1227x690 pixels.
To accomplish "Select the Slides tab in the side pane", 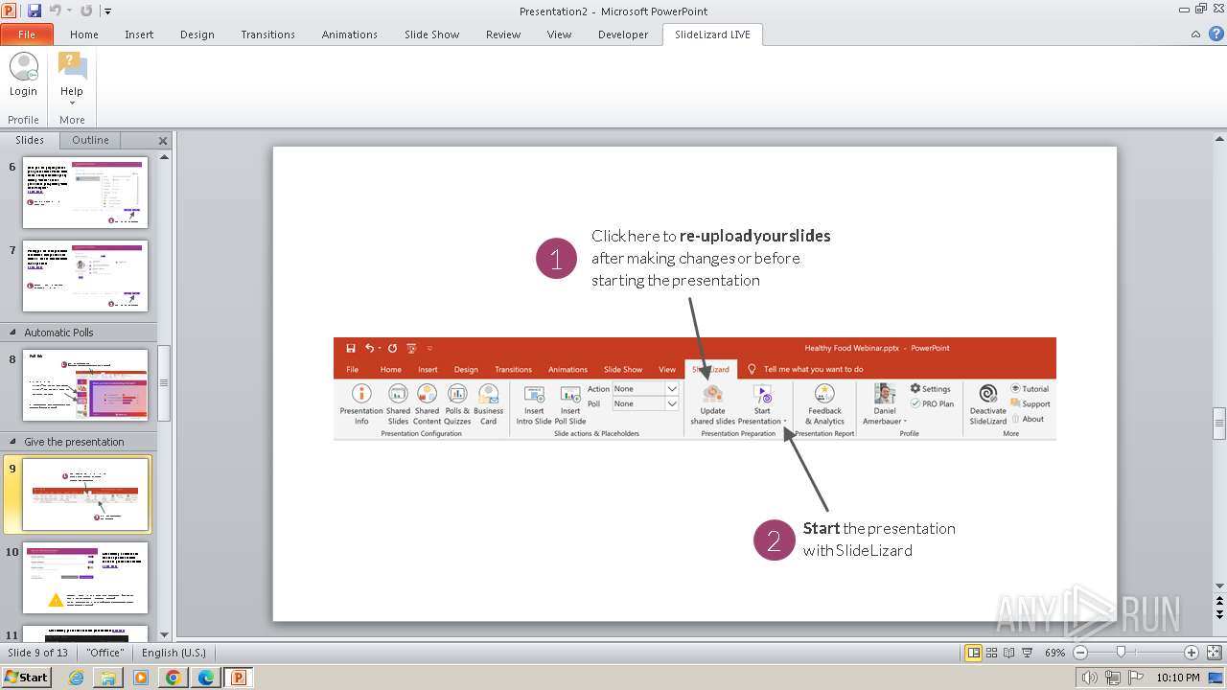I will tap(30, 140).
